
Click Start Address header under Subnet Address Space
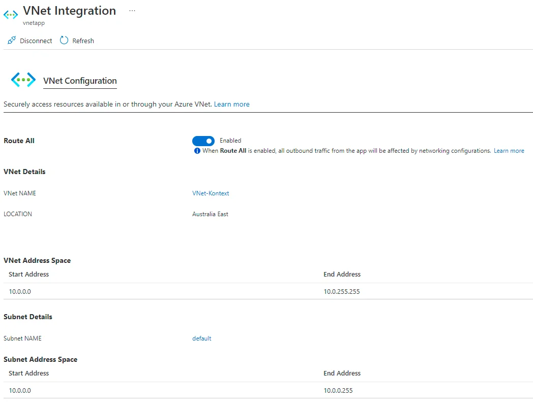coord(28,373)
